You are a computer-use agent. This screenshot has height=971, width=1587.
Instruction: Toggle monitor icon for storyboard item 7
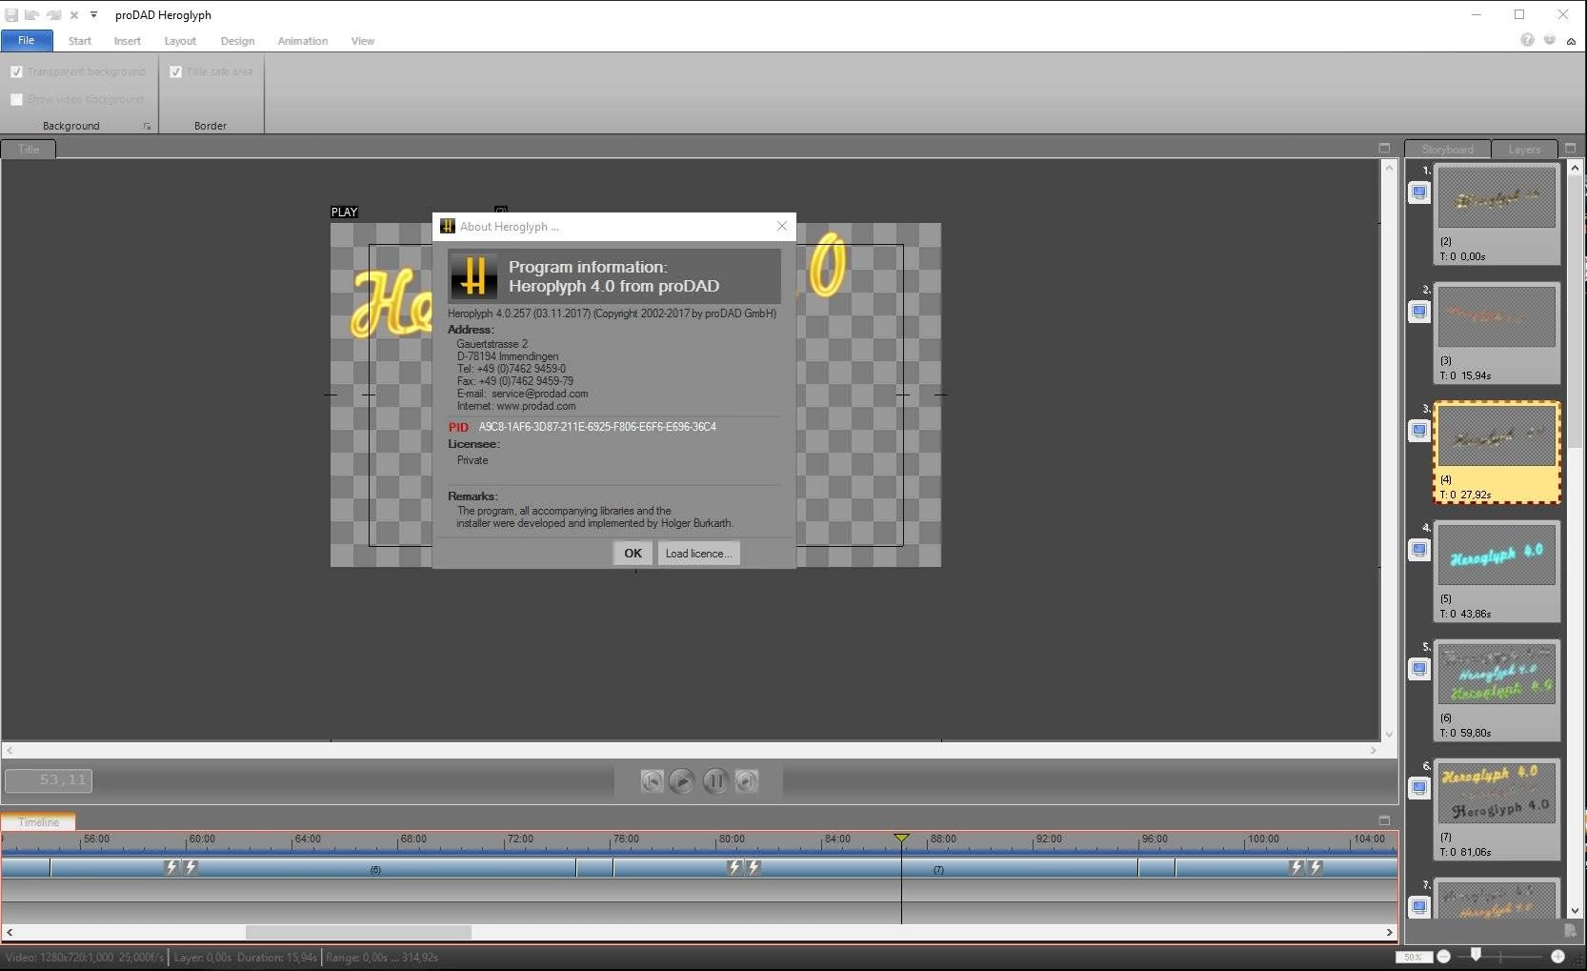1419,907
